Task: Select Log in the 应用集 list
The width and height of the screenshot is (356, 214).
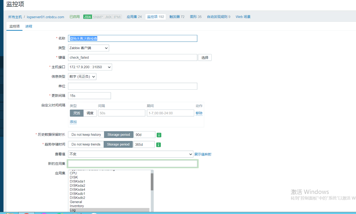Action: point(109,210)
